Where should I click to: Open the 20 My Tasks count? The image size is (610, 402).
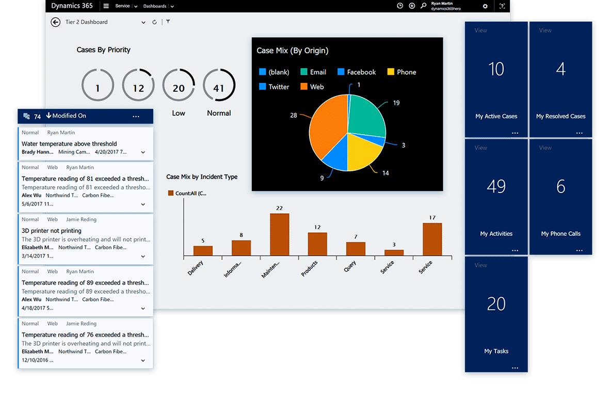(496, 304)
